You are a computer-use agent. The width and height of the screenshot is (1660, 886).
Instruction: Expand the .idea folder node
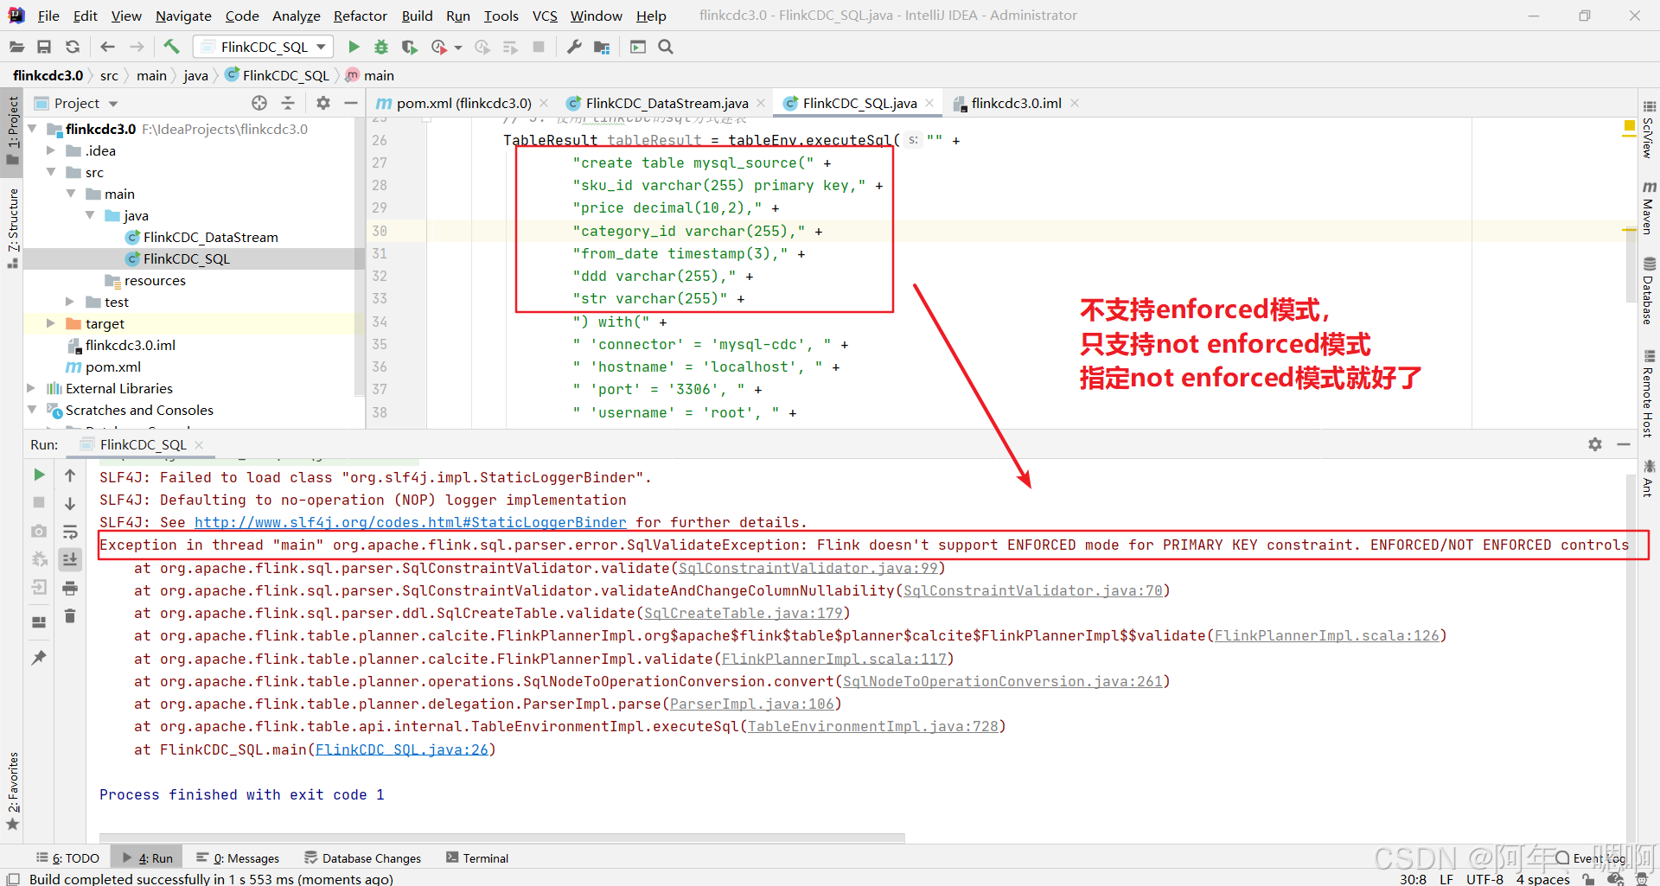(52, 150)
